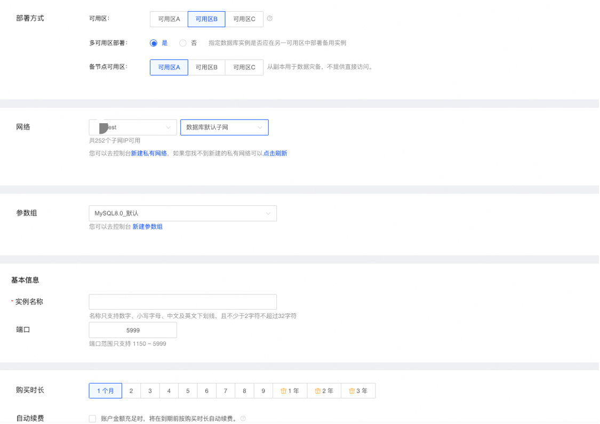The image size is (600, 424).
Task: Open the MySQL8.0_默认 parameter group dropdown
Action: (182, 213)
